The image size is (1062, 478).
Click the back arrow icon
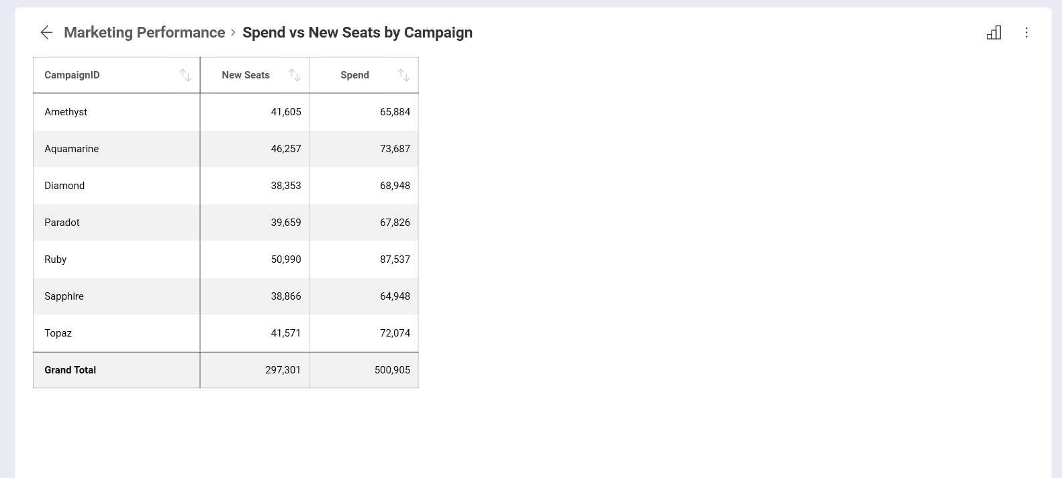[46, 32]
